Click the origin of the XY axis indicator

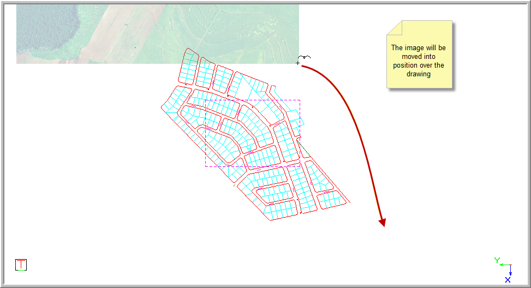click(510, 265)
